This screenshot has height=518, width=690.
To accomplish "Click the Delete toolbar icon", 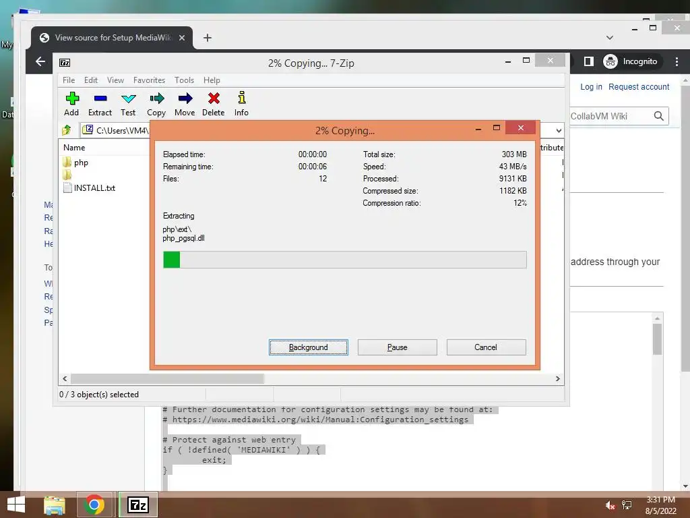I will [x=214, y=98].
